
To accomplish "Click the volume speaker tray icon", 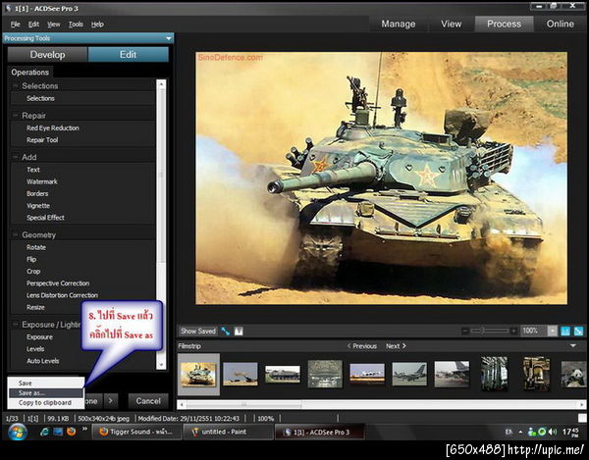I will 553,432.
